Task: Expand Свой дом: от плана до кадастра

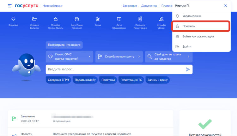Action: 169,56
